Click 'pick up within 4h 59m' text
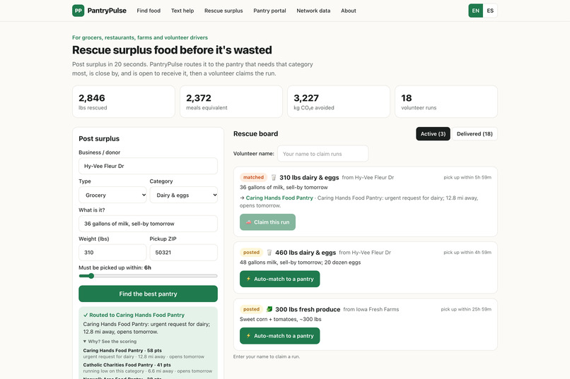This screenshot has width=570, height=379. click(467, 253)
